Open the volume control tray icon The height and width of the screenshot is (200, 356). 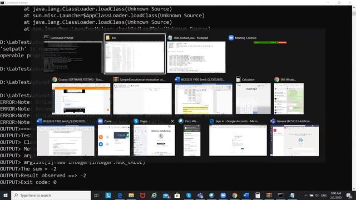click(317, 196)
